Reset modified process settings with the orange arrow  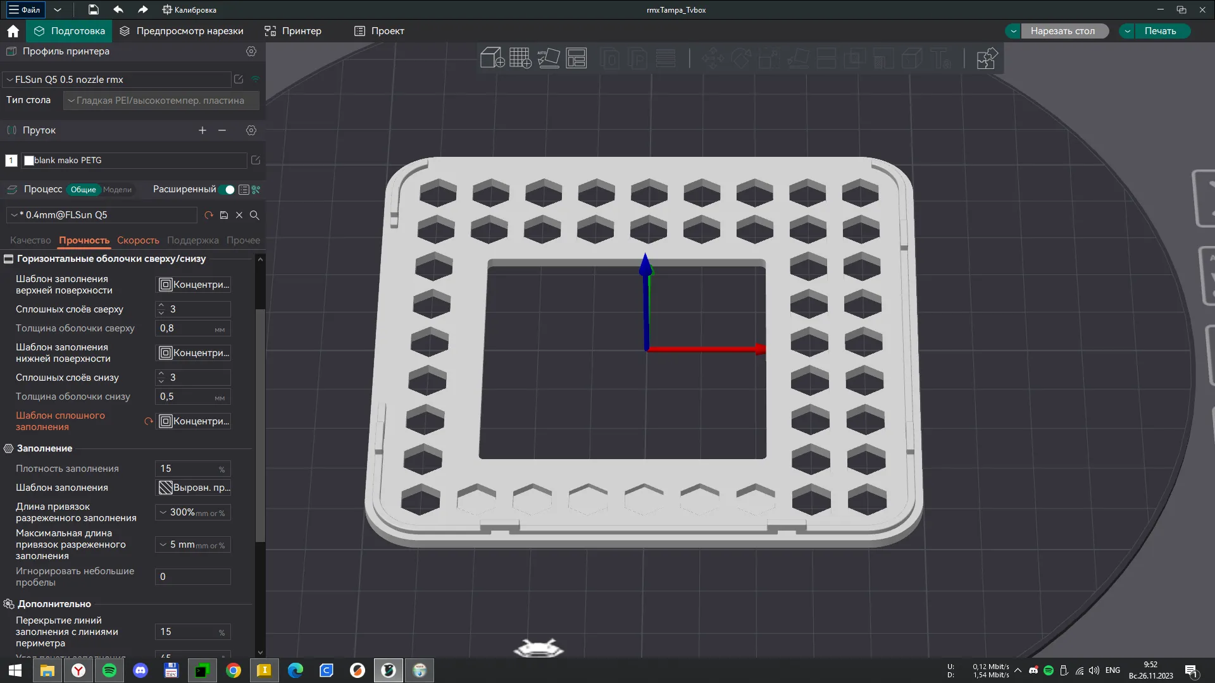click(209, 215)
